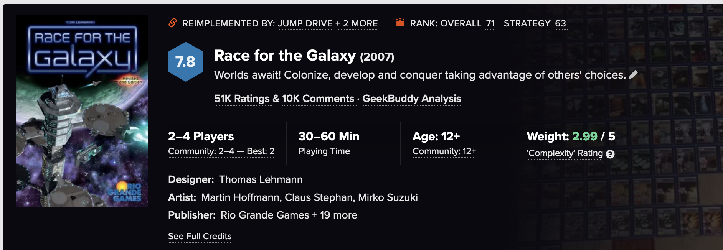This screenshot has width=723, height=250.
Task: Click See Full Credits
Action: point(200,237)
